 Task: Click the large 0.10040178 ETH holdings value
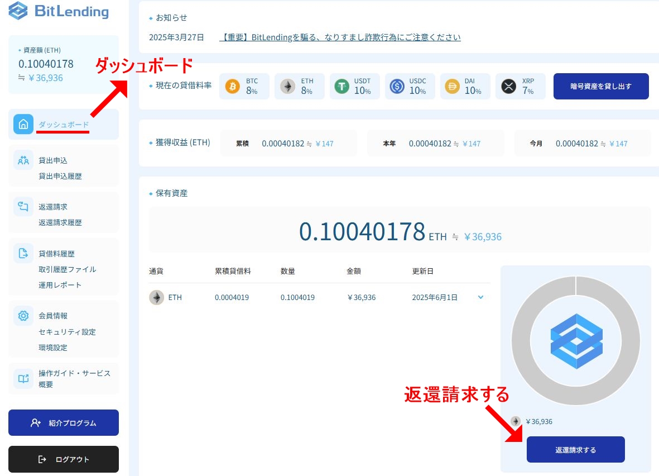(x=362, y=231)
